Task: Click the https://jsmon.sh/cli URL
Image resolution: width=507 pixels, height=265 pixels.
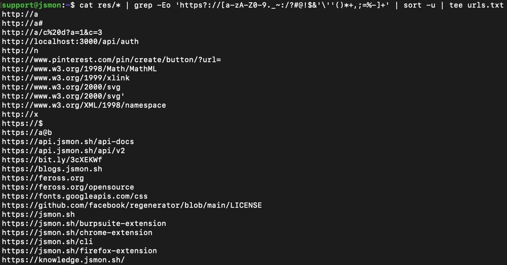Action: [x=48, y=242]
